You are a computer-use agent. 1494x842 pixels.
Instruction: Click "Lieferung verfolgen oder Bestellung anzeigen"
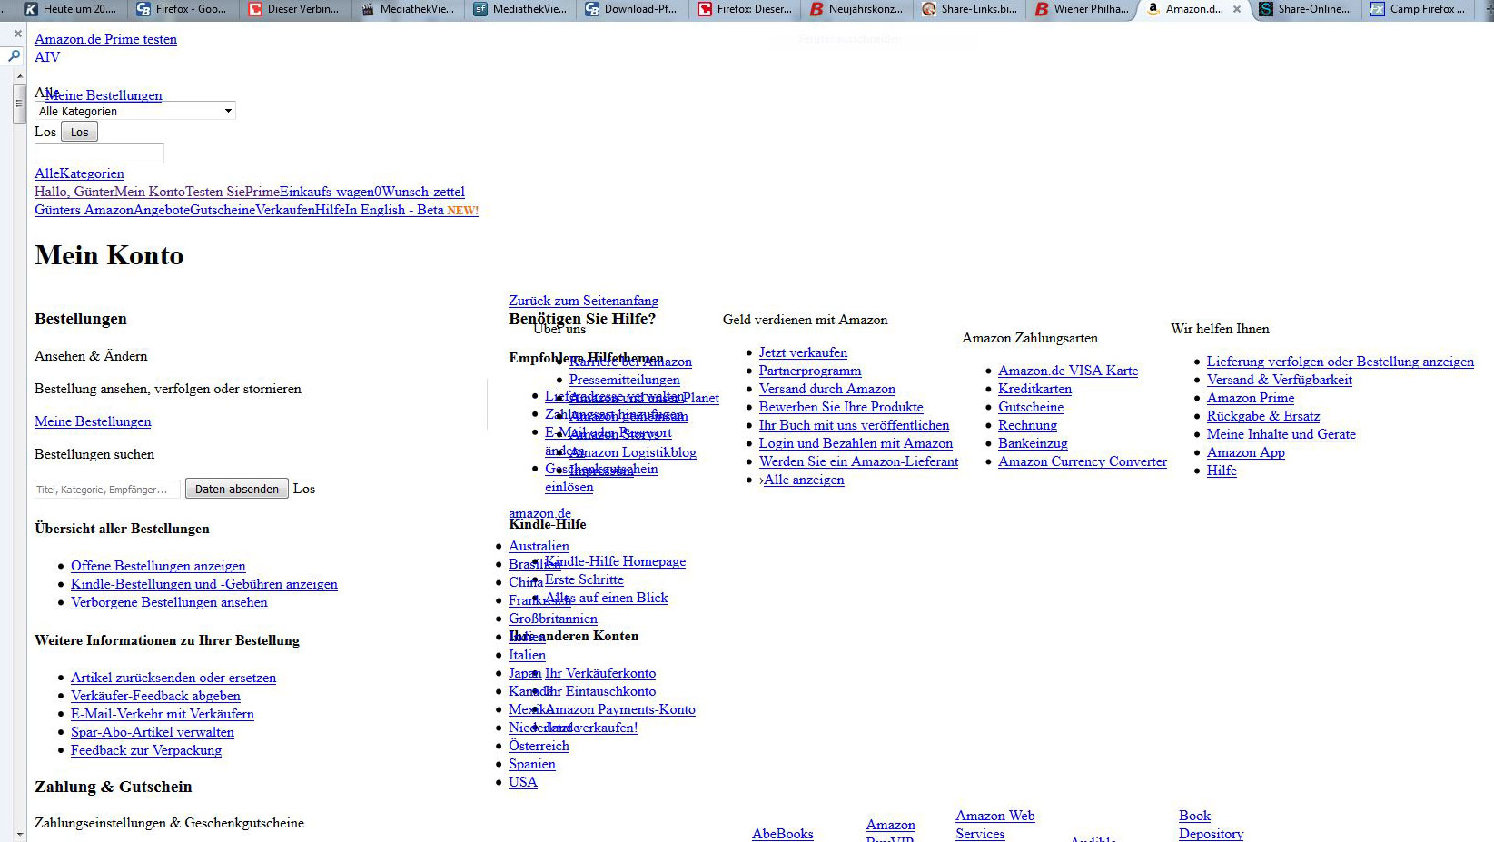point(1341,362)
